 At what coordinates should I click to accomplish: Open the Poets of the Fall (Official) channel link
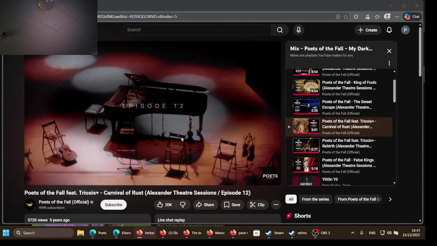(x=64, y=202)
